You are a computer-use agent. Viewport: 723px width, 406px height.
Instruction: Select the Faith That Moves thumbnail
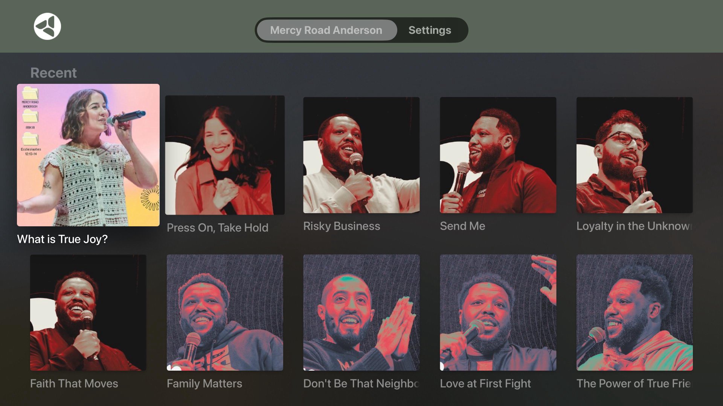point(88,312)
